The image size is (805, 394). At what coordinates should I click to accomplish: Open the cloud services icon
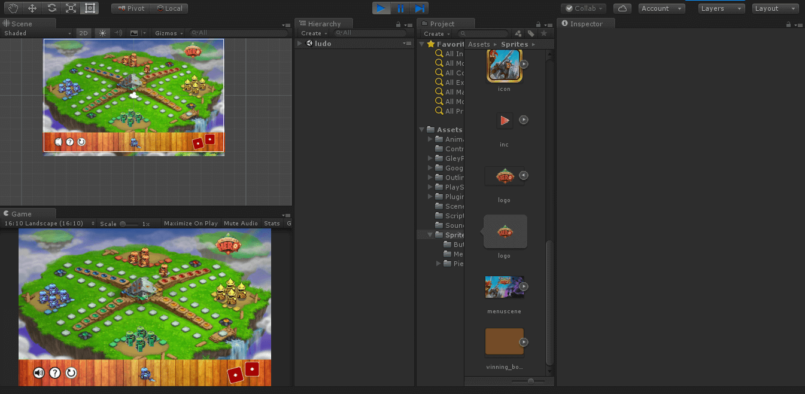(622, 8)
